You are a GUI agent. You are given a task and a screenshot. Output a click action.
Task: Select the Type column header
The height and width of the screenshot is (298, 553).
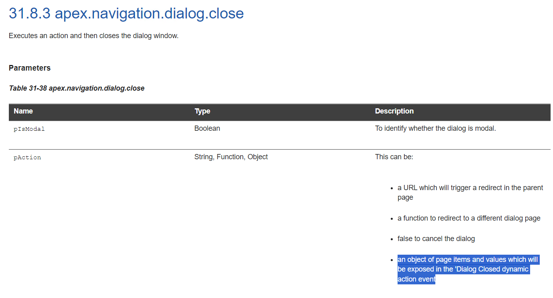(202, 111)
